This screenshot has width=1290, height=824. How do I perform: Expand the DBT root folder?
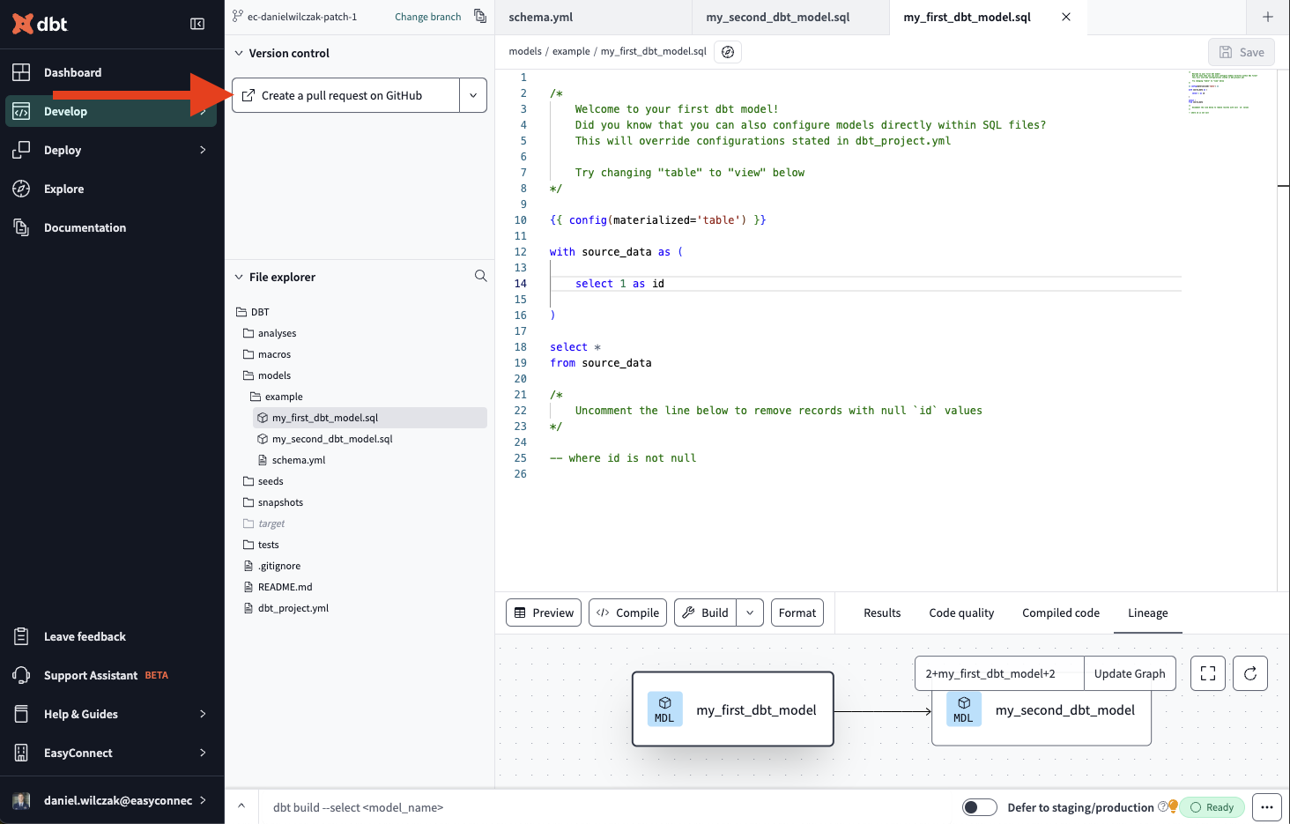(254, 312)
